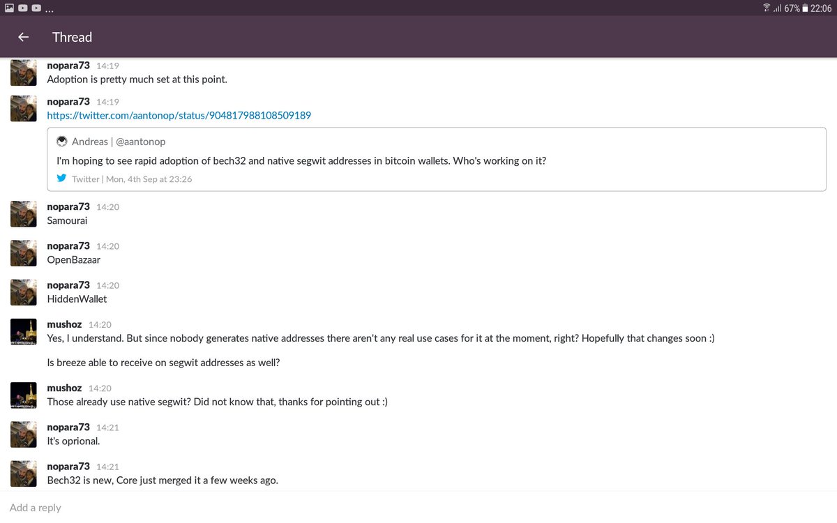Open nopara73 avatar beside Samourai message
This screenshot has width=837, height=523.
23,213
